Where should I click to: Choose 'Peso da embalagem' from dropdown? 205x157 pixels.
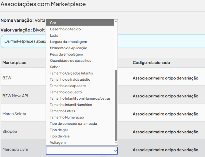(66, 54)
